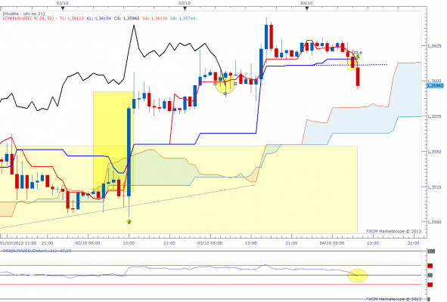Click the 03/10 date triangle marker at top
Viewport: 447px width, 302px height.
185,8
